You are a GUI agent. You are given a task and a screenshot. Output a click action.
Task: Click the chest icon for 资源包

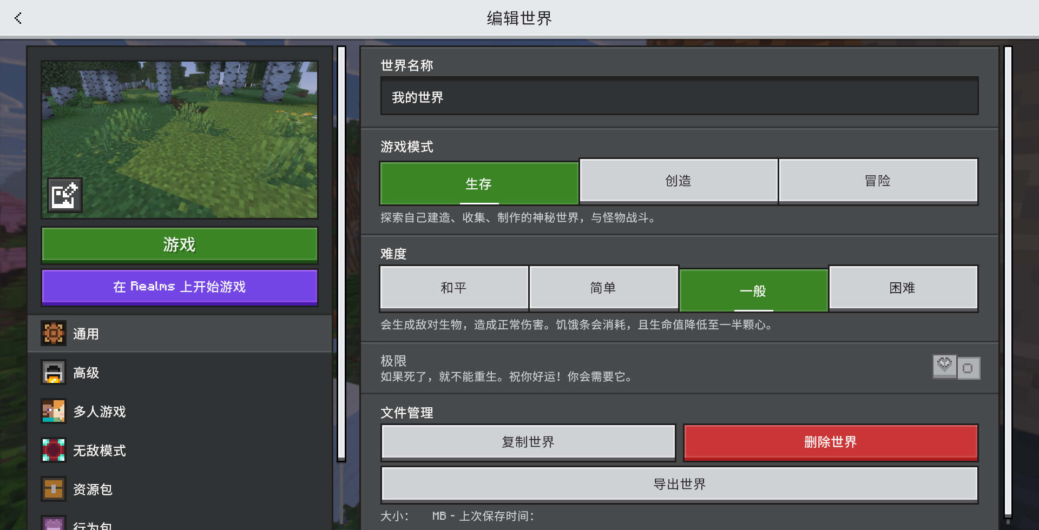tap(54, 489)
